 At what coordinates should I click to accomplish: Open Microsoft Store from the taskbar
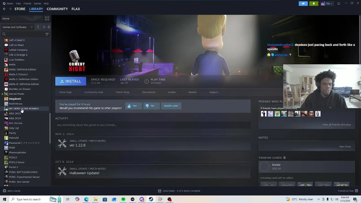point(105,199)
